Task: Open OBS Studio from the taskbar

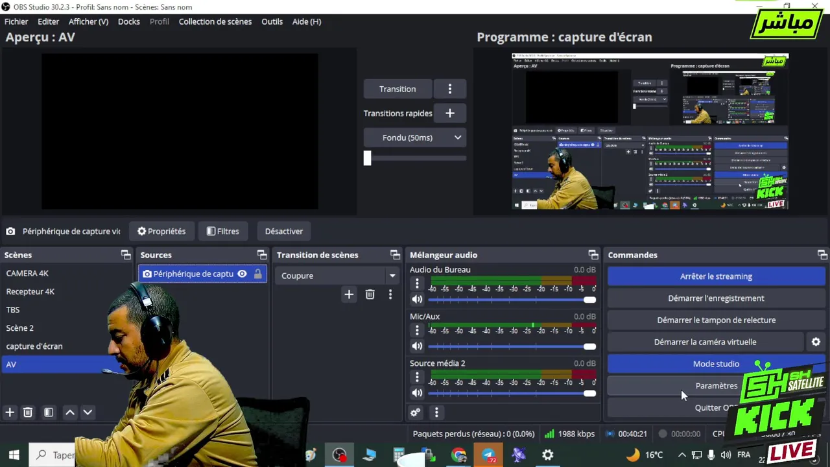Action: click(339, 455)
